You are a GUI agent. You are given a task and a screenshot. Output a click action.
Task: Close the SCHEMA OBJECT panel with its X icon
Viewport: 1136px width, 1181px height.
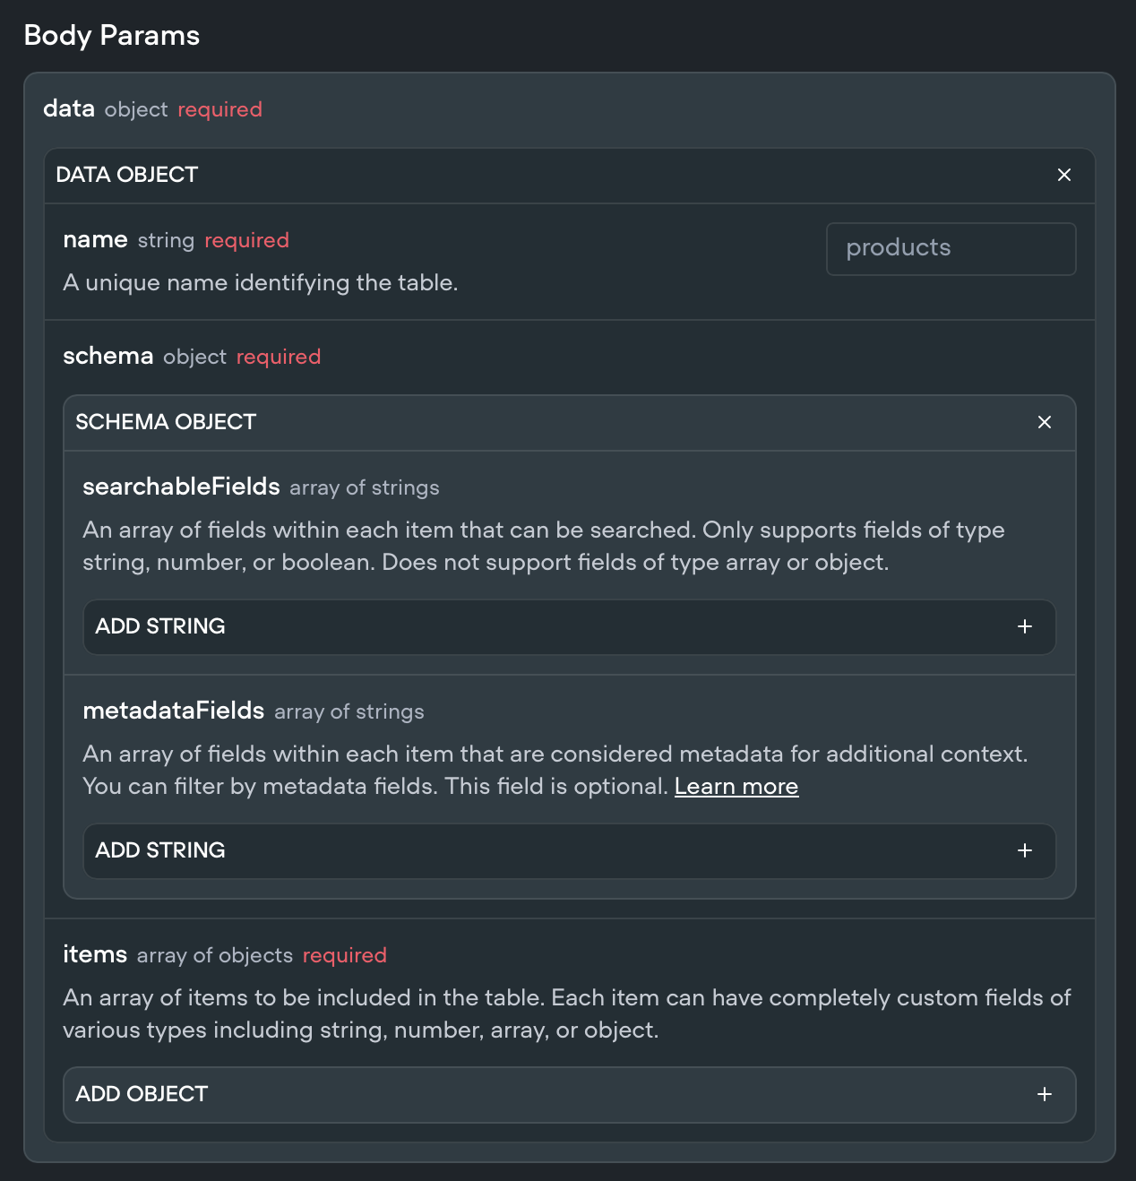1045,422
